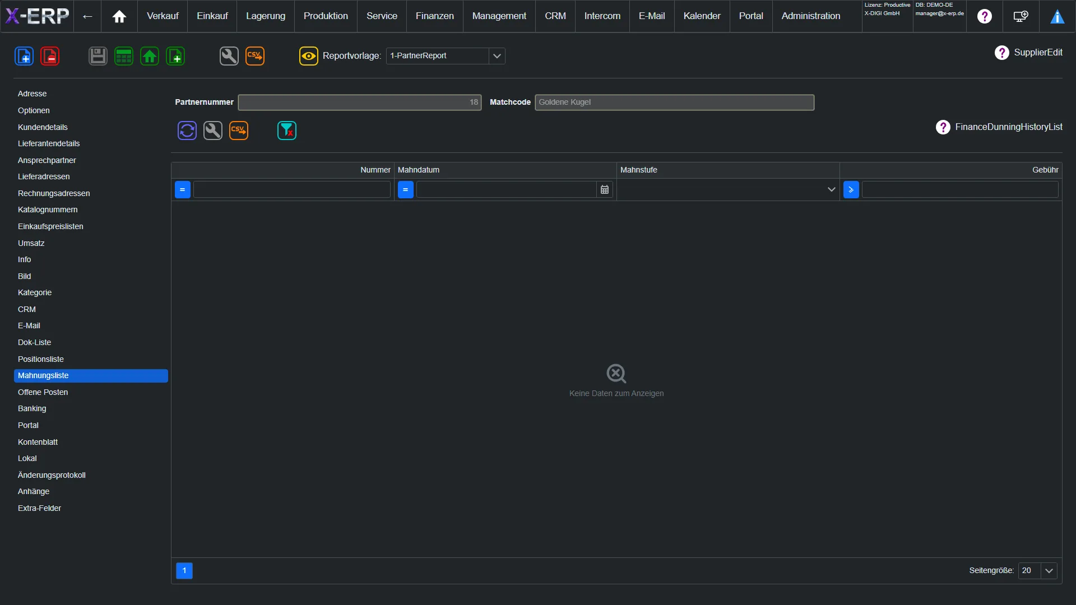Click the green table list icon
Viewport: 1076px width, 605px height.
coord(124,56)
